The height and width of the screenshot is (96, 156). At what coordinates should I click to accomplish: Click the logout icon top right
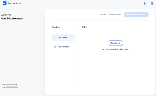152,4
